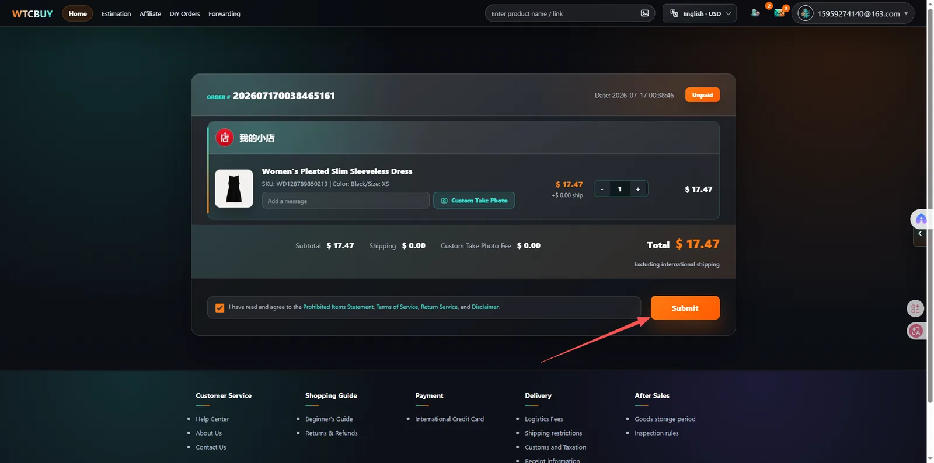Click the red shop badge icon

coord(225,138)
